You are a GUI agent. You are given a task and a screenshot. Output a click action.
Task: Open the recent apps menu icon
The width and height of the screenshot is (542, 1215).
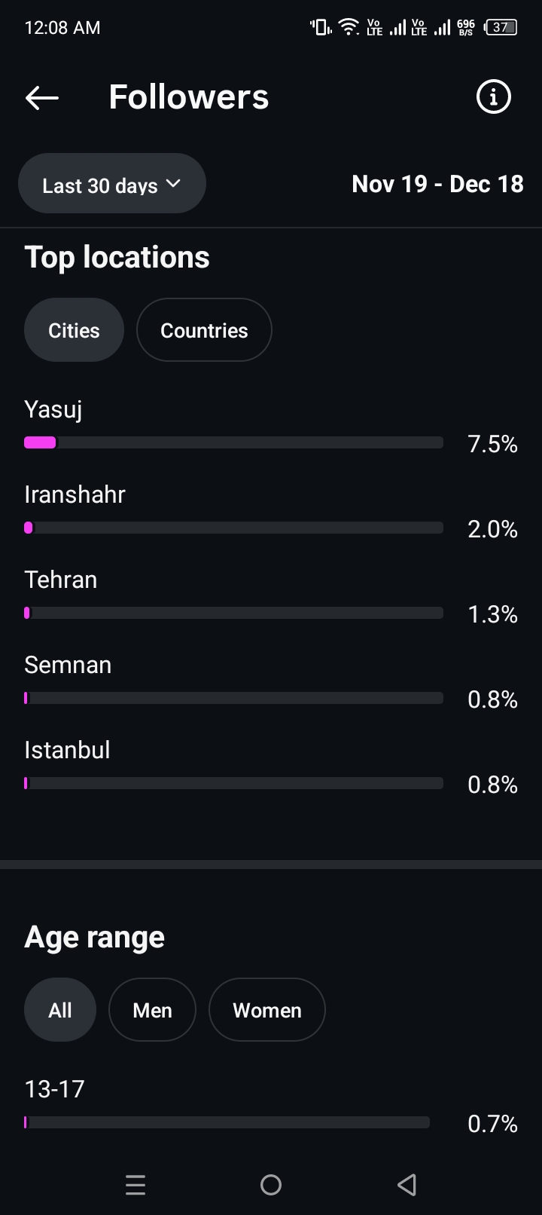[135, 1185]
